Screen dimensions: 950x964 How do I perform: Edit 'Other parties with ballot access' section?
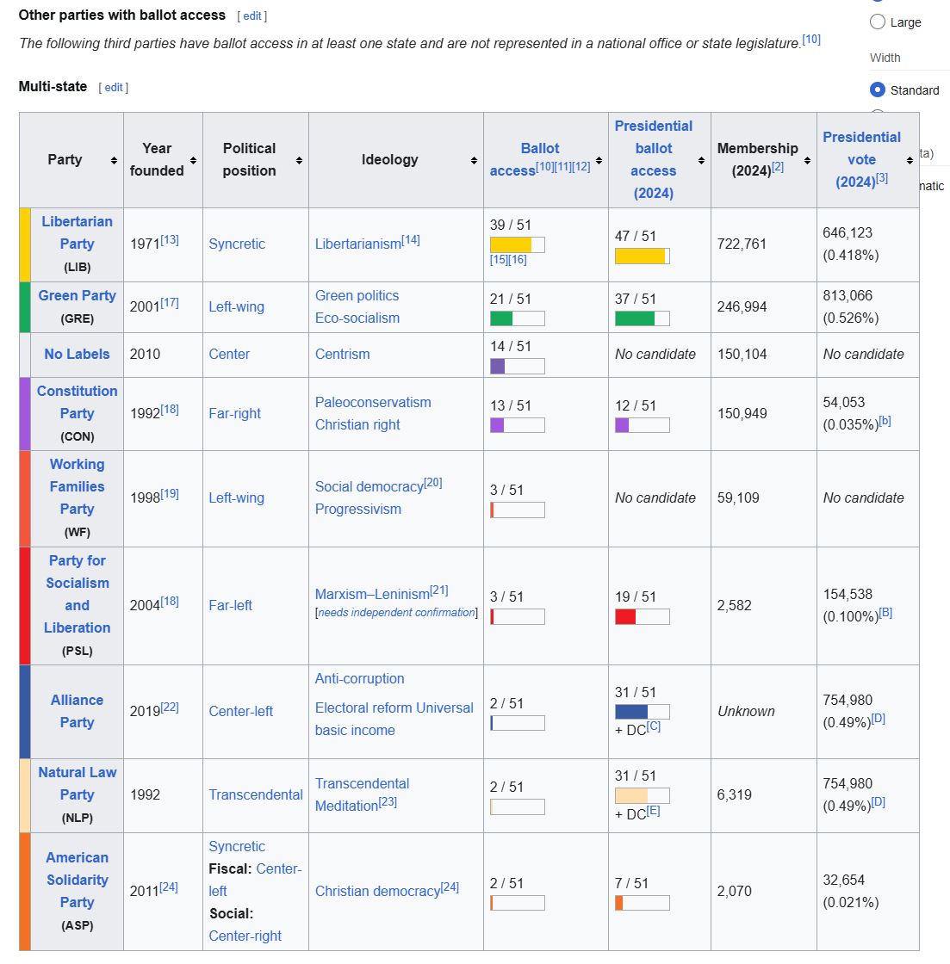252,16
